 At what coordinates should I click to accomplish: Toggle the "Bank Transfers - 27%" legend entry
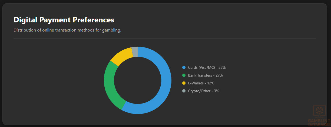pyautogui.click(x=205, y=75)
